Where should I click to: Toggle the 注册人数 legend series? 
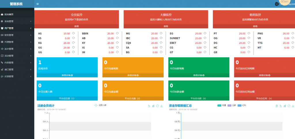100,105
